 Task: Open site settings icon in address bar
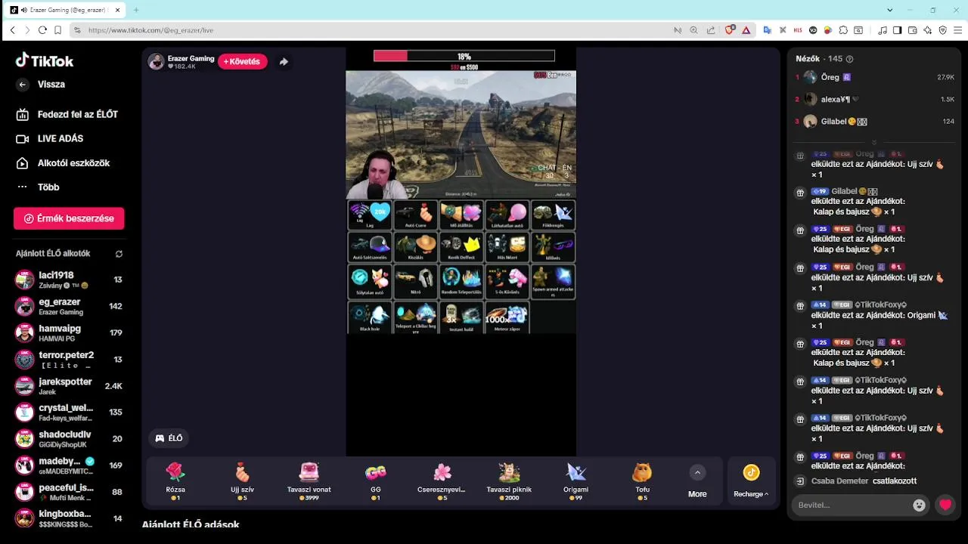pos(76,30)
